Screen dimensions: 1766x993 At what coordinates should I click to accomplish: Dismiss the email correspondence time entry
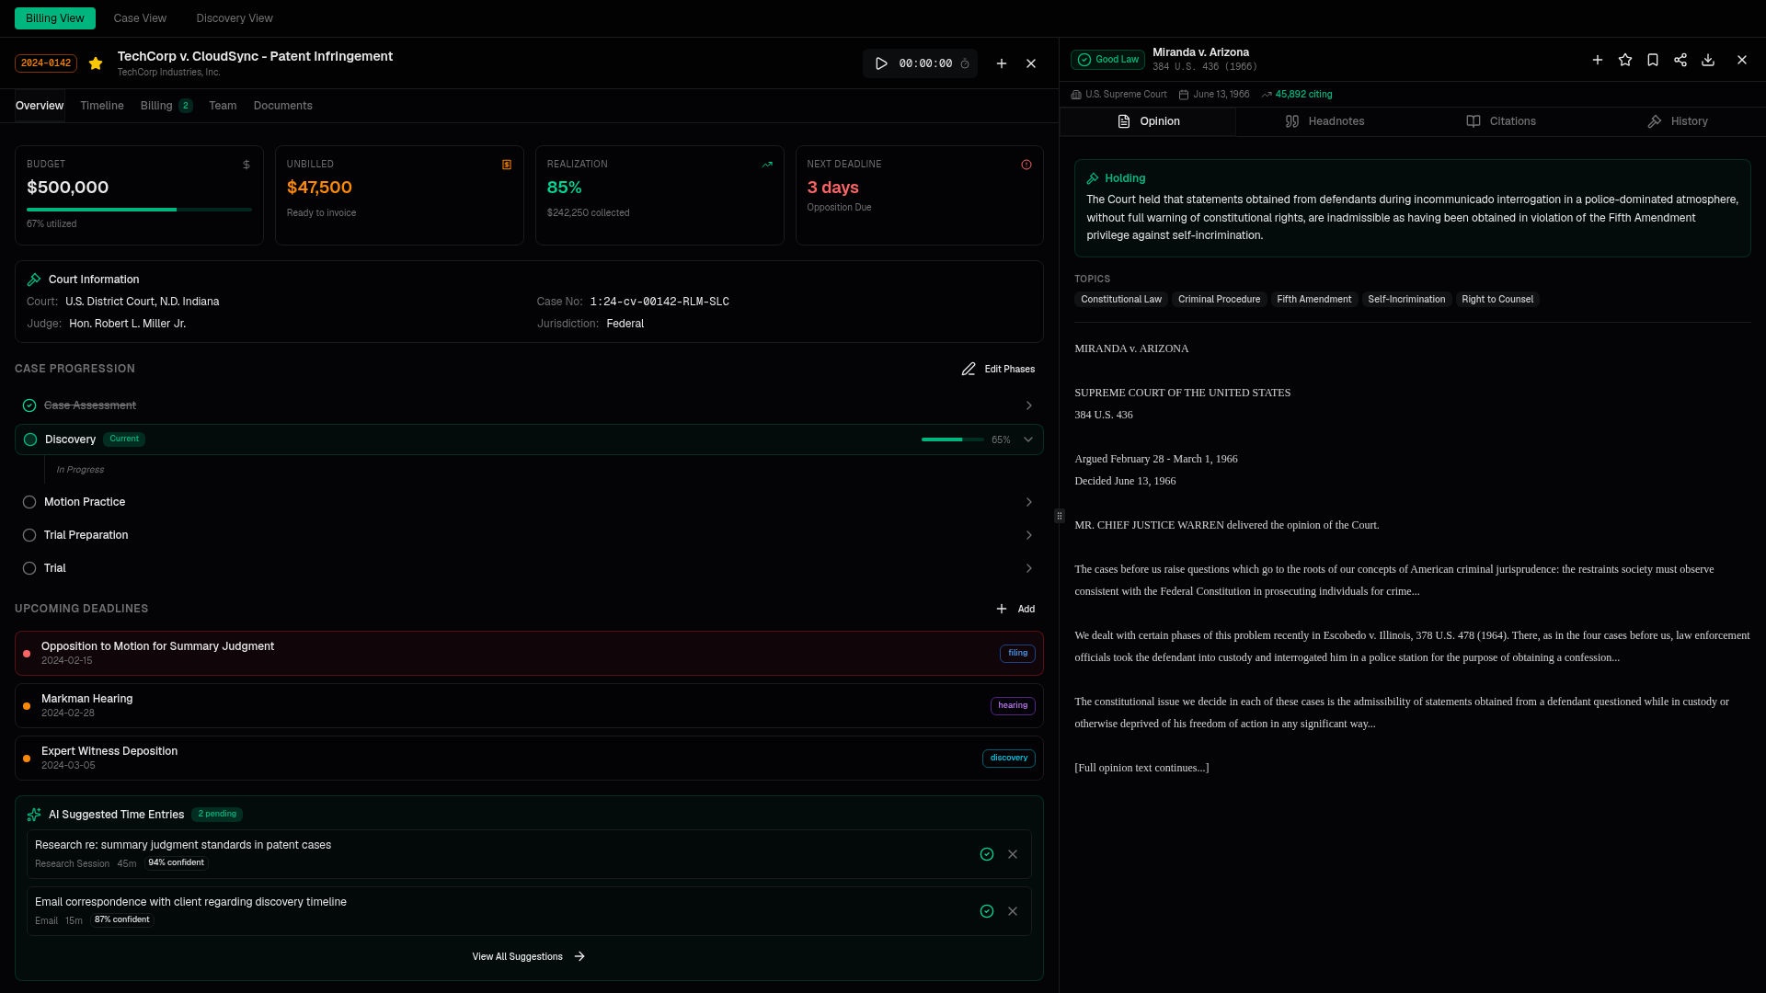pyautogui.click(x=1013, y=911)
